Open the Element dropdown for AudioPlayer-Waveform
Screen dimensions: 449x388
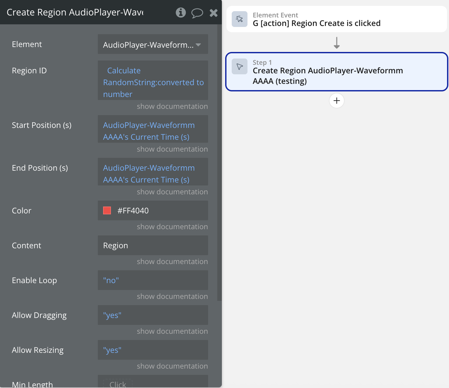click(153, 44)
